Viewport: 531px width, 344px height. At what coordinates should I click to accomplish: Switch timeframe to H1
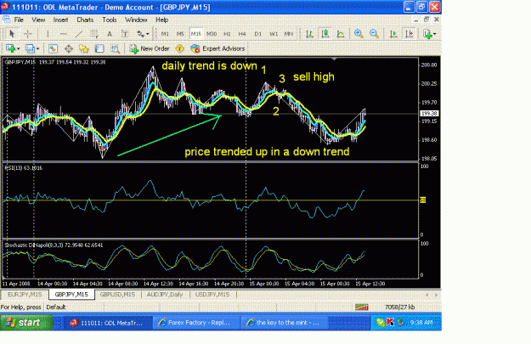click(x=227, y=34)
